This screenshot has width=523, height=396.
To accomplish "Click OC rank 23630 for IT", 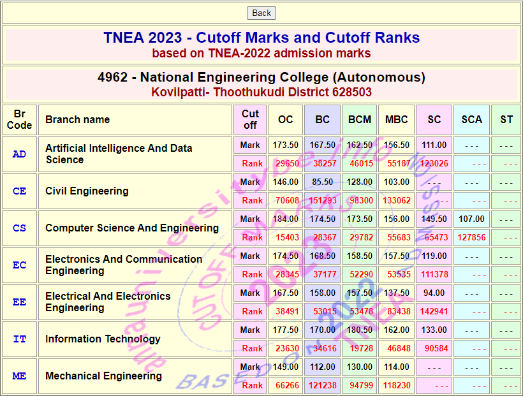I will pos(287,349).
